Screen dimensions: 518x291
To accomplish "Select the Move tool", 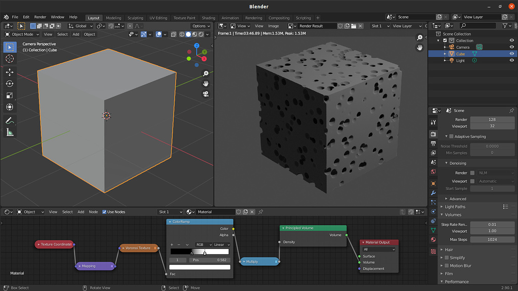I will click(10, 72).
